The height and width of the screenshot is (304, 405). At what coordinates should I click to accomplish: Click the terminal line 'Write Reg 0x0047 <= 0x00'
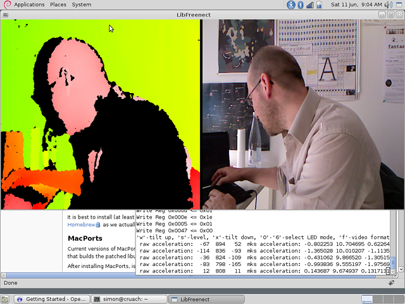175,231
